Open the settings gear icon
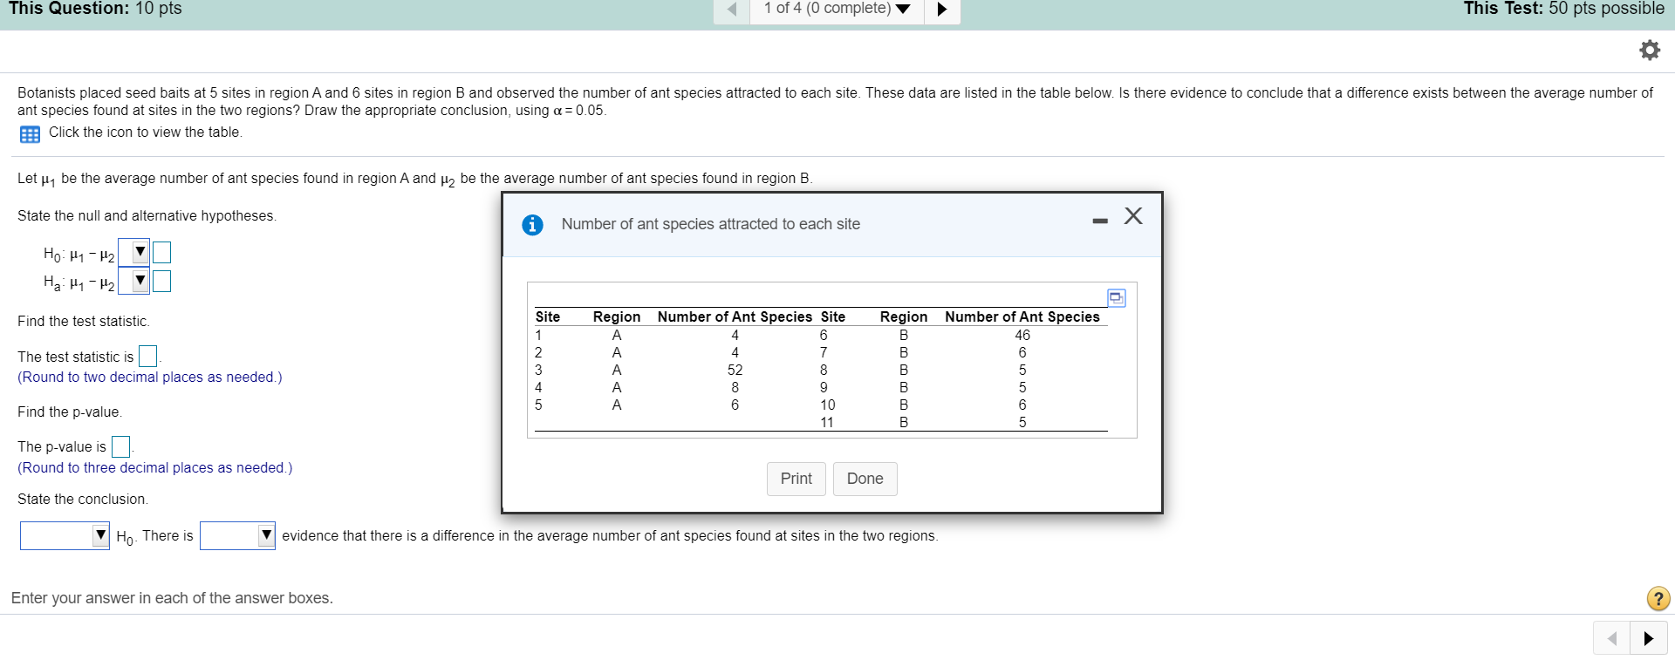Image resolution: width=1675 pixels, height=660 pixels. (1649, 50)
